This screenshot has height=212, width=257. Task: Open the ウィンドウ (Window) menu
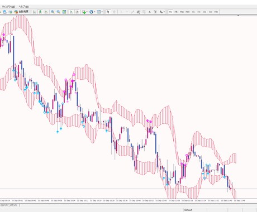[8, 7]
